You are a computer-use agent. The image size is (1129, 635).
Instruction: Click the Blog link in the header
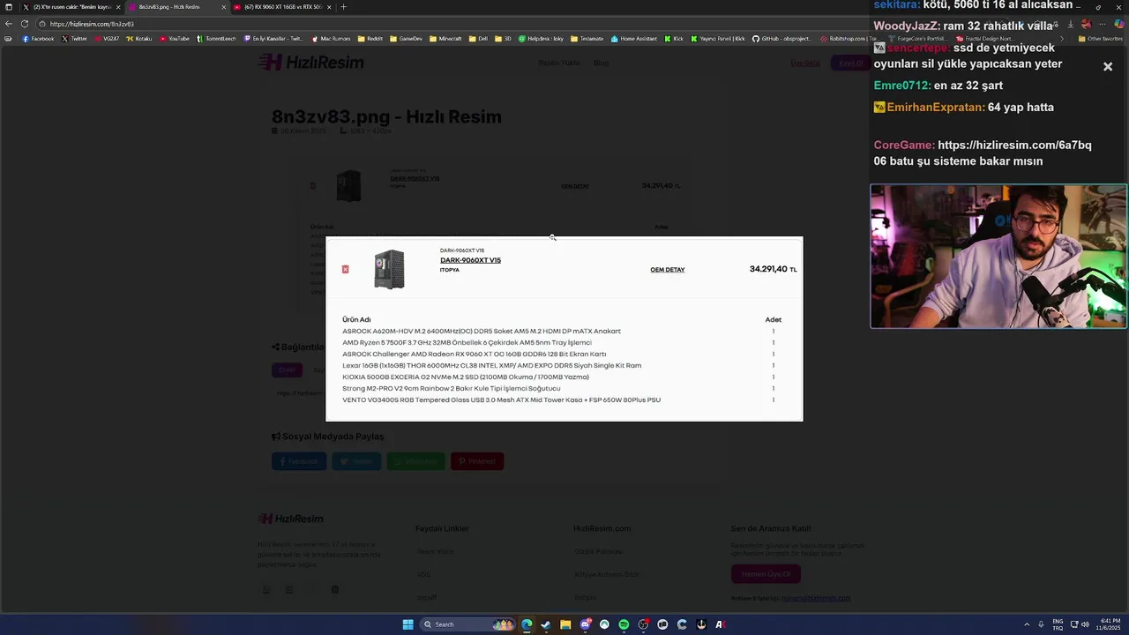[601, 63]
